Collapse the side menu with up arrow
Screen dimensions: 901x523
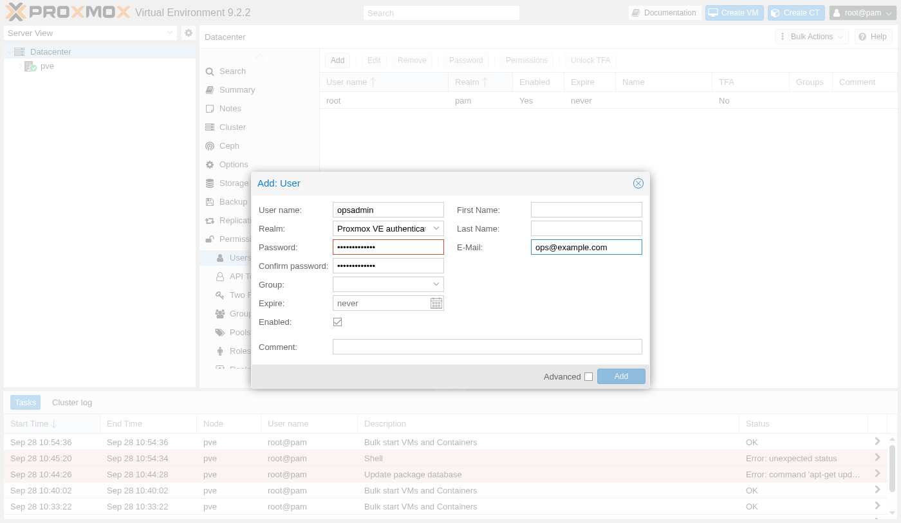tap(259, 57)
